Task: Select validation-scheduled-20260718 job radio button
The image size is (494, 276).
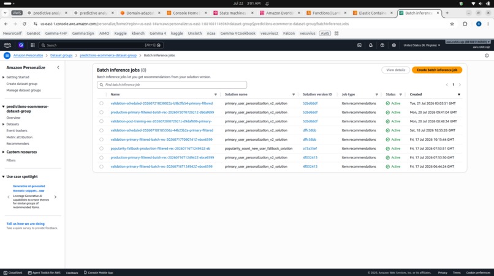Action: pos(101,130)
